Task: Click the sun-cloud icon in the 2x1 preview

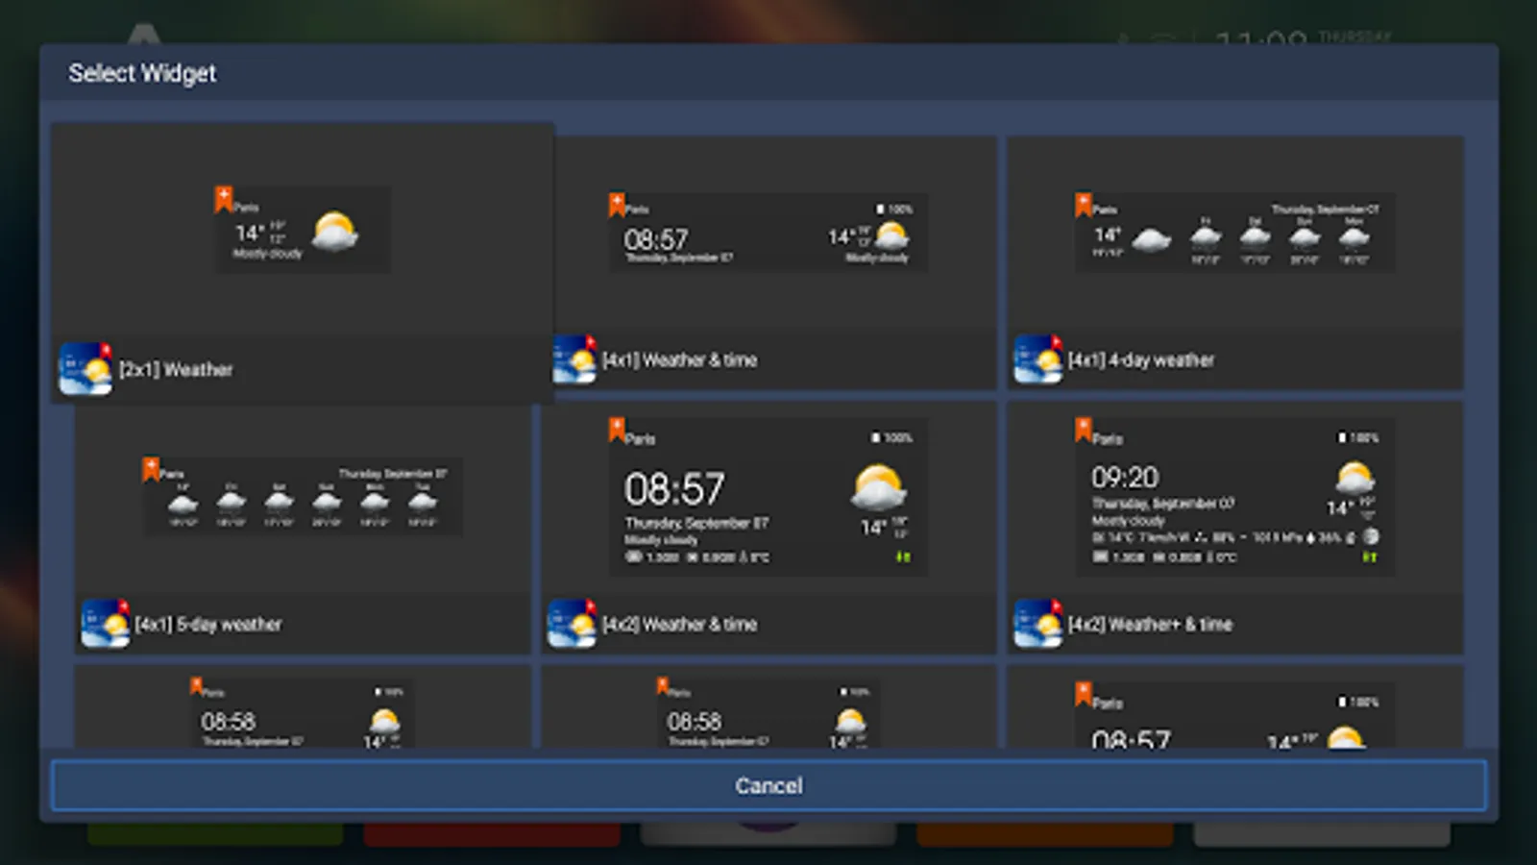Action: click(335, 232)
